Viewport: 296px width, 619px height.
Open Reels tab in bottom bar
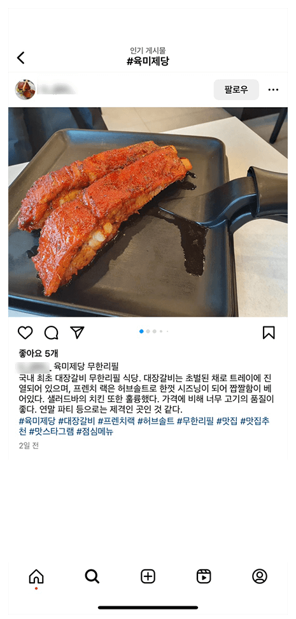point(204,576)
